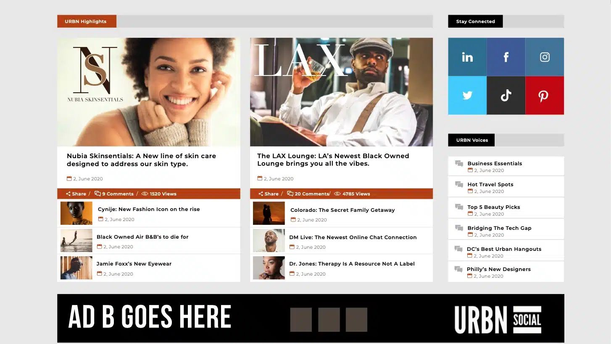Click the Share icon under Nubia Skinsentials
Image resolution: width=611 pixels, height=344 pixels.
pos(68,194)
